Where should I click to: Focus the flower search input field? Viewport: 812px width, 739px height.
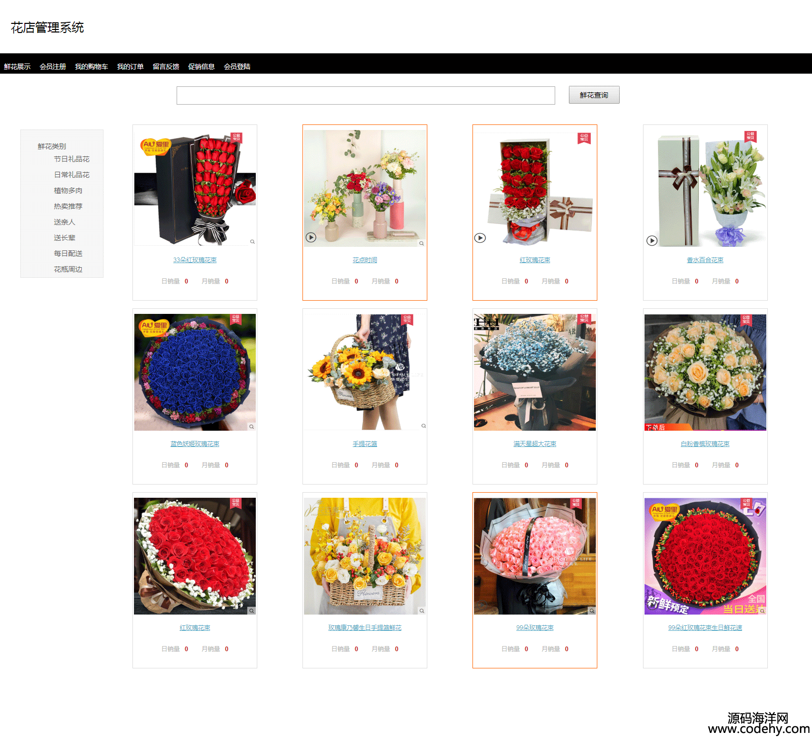tap(366, 95)
